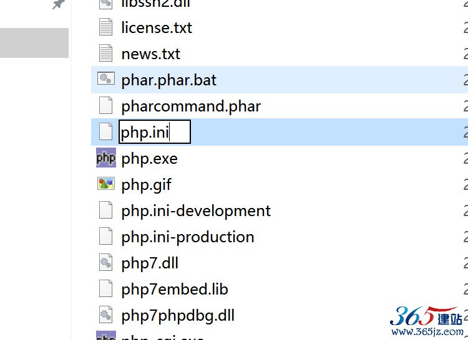Click the purple php.exe application icon

(106, 158)
